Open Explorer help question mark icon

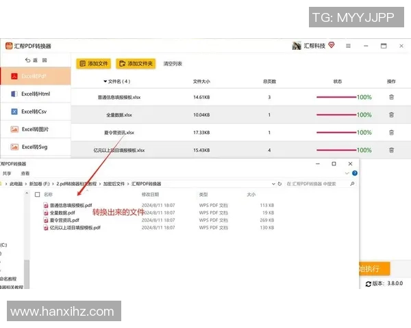tap(355, 173)
